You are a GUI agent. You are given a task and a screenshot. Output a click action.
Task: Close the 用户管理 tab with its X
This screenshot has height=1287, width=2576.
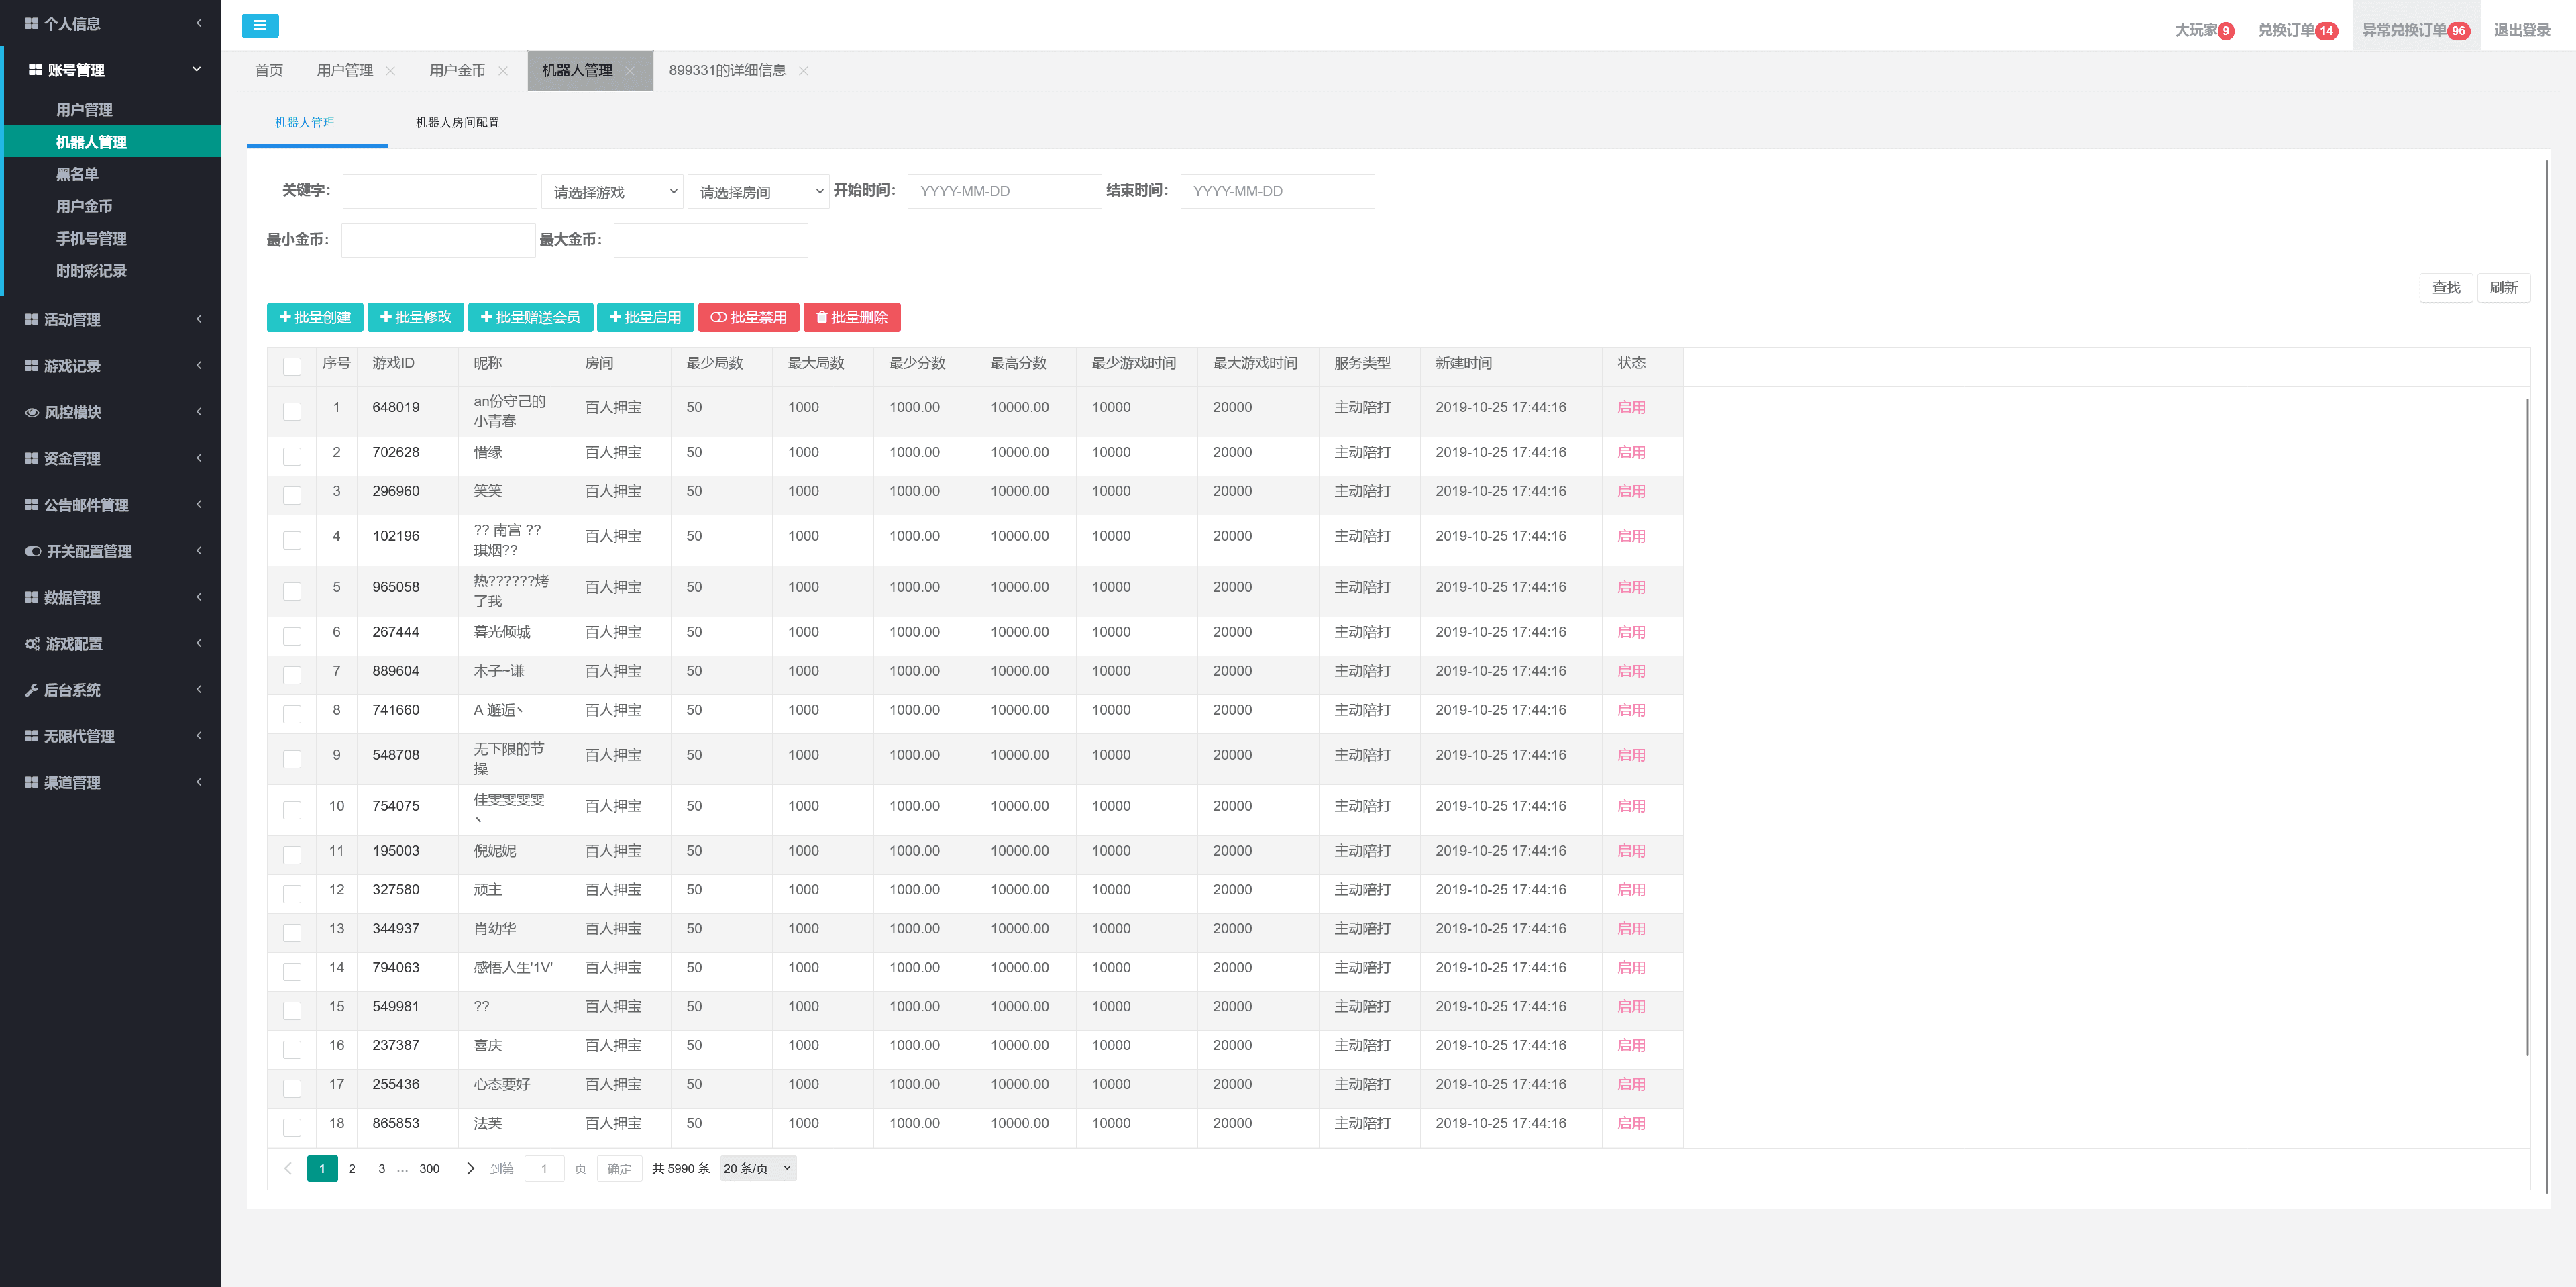pos(391,71)
